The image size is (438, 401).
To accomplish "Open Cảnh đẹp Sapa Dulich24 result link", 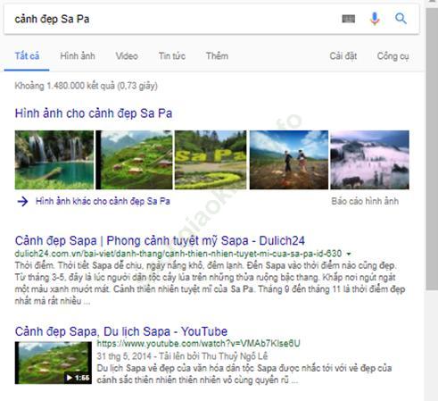I will pyautogui.click(x=160, y=240).
